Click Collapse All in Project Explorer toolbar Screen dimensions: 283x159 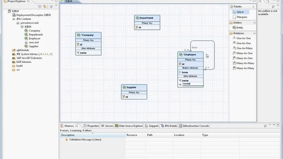(x=40, y=7)
